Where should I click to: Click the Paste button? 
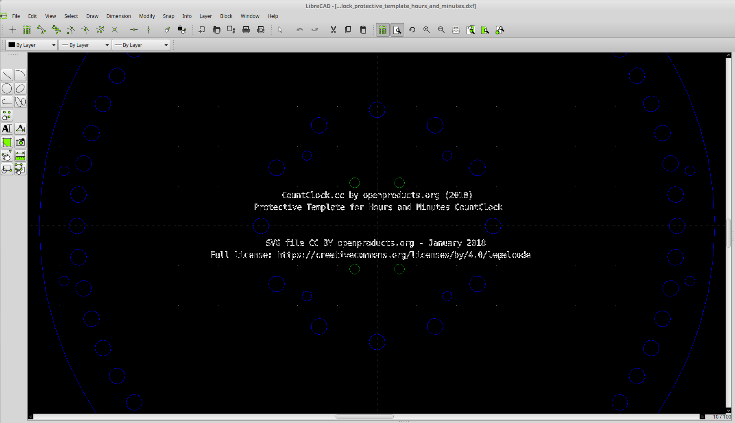tap(363, 30)
